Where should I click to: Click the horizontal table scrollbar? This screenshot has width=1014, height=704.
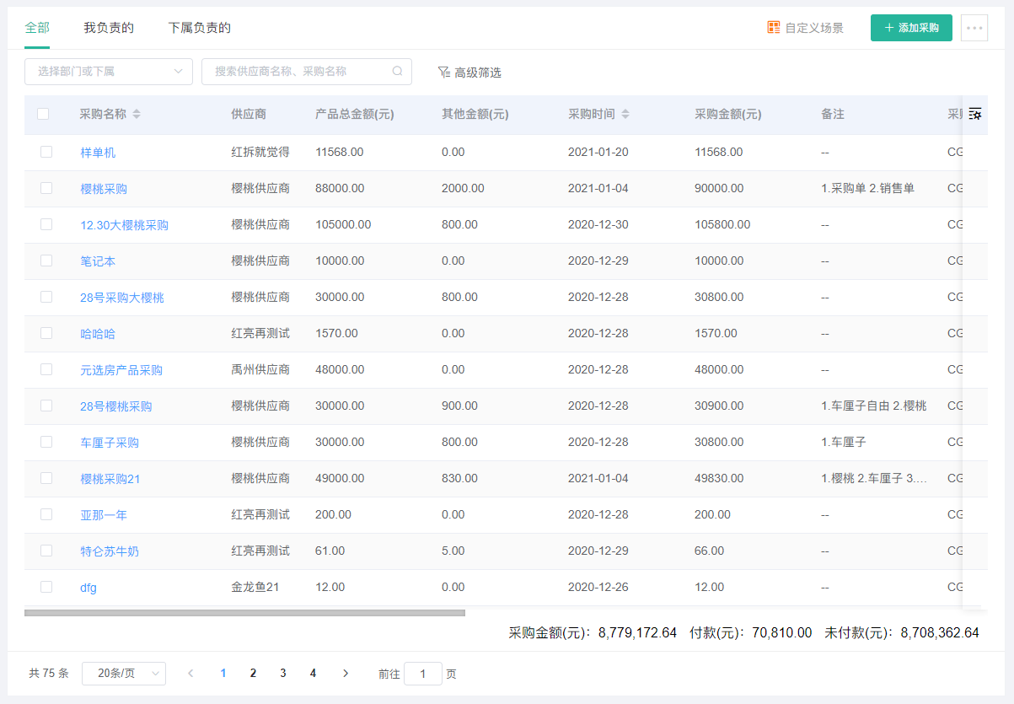coord(244,613)
